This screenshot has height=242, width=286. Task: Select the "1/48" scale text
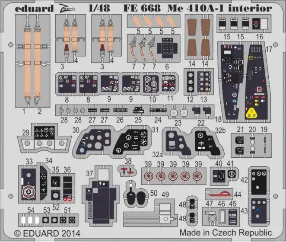pos(99,8)
